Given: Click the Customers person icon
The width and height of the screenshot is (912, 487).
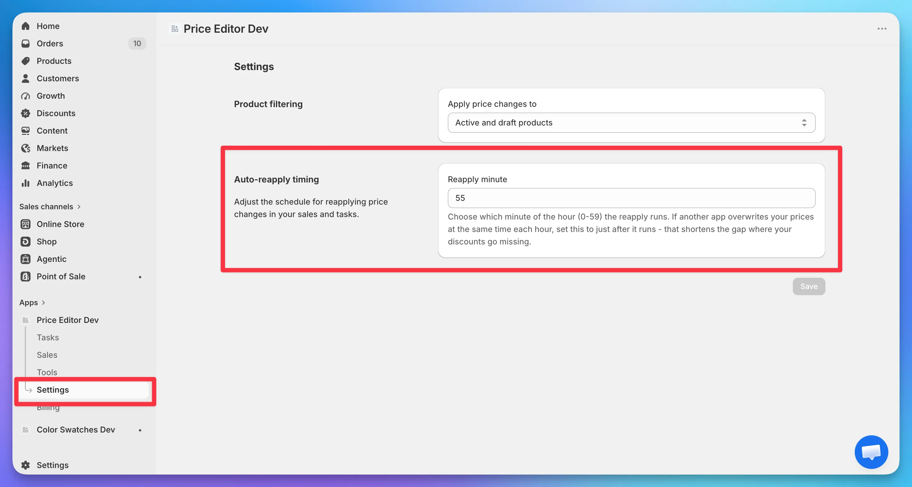Looking at the screenshot, I should pos(26,78).
